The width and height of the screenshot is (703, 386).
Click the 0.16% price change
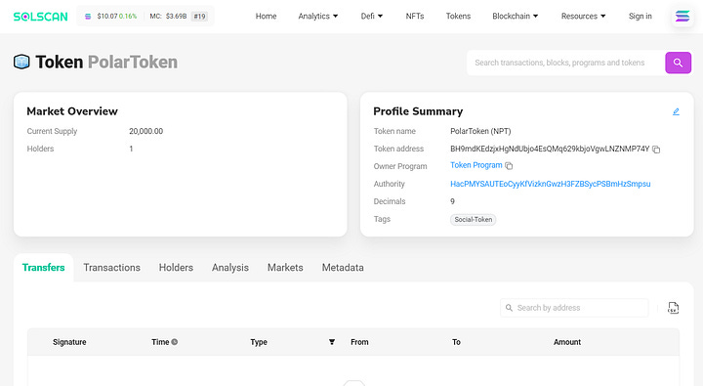(128, 17)
